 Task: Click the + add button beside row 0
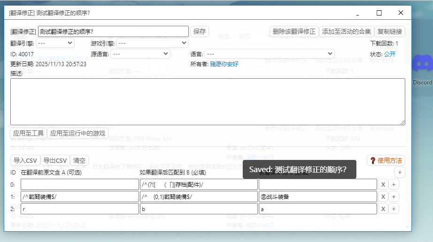394,184
